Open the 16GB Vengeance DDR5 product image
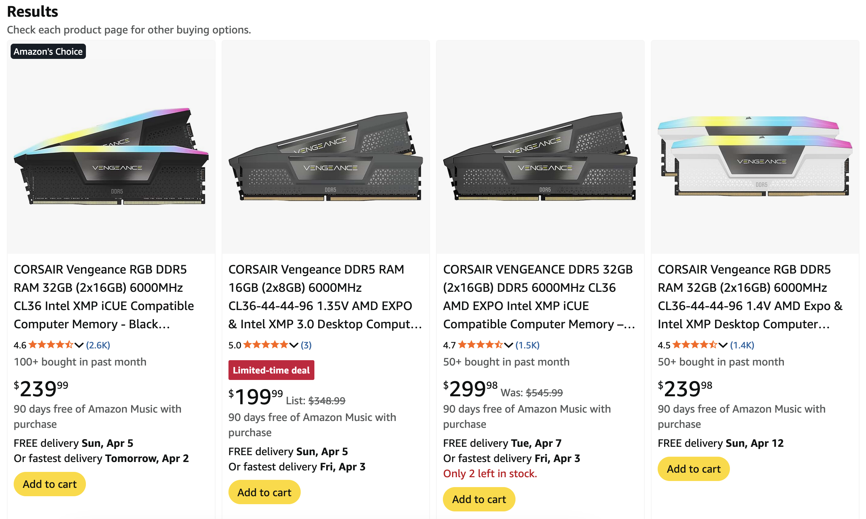 pos(326,157)
